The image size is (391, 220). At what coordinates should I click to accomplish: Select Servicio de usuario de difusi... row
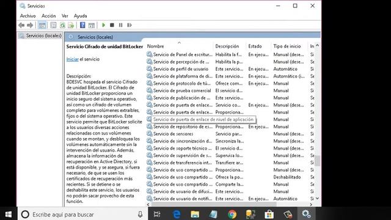[230, 191]
